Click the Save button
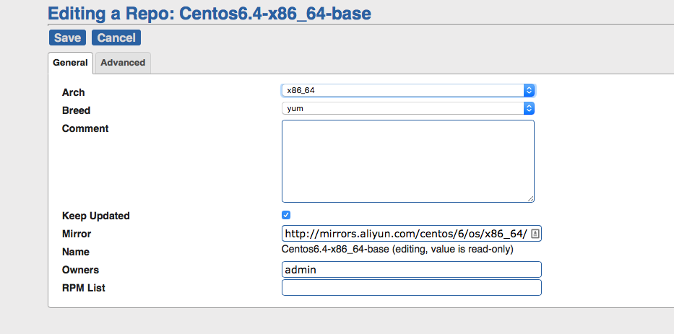The width and height of the screenshot is (674, 334). (x=66, y=38)
